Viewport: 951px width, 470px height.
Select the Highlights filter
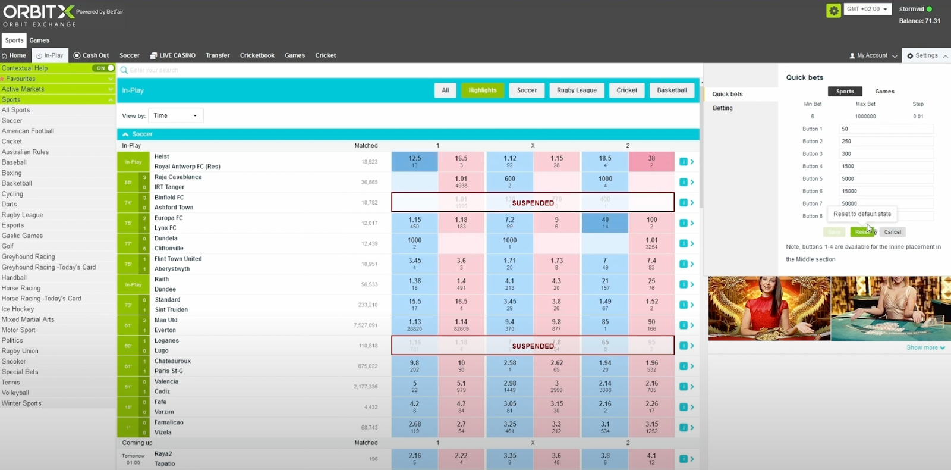(482, 90)
